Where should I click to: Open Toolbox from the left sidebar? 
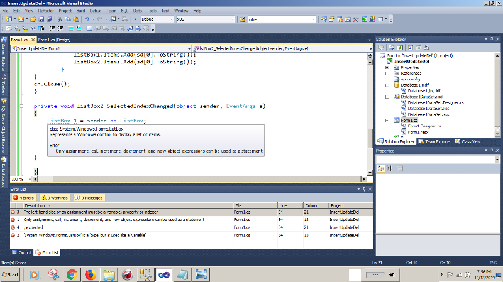[4, 85]
